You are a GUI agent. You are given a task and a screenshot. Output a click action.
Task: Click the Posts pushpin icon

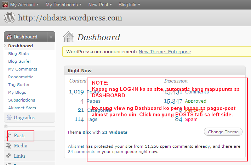(9, 135)
